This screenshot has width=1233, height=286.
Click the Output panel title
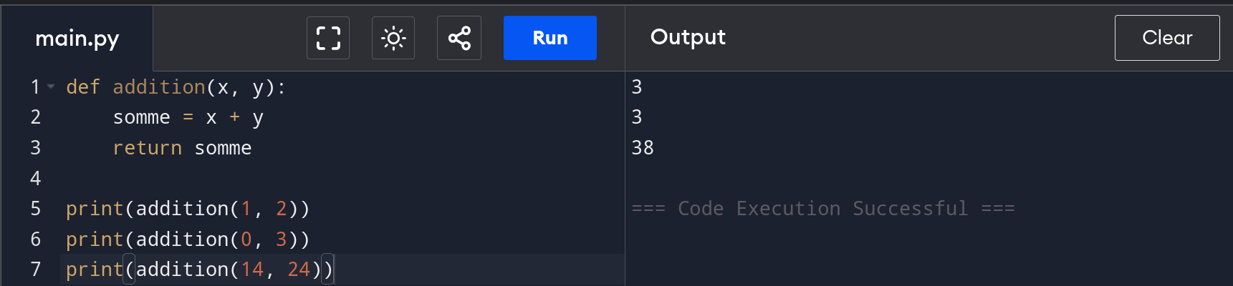click(688, 37)
